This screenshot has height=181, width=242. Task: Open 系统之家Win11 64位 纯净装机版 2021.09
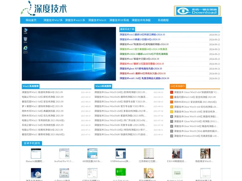[43, 125]
